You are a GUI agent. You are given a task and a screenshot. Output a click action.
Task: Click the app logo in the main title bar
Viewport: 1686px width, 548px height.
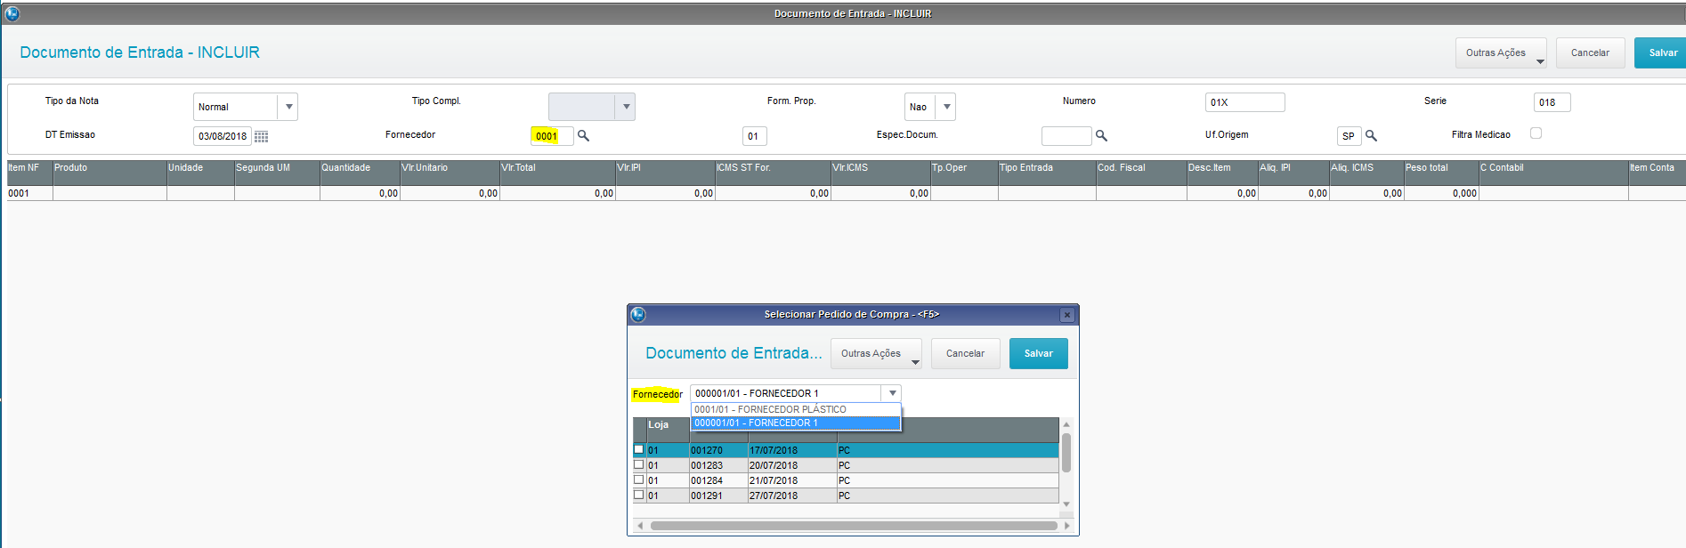pos(12,13)
